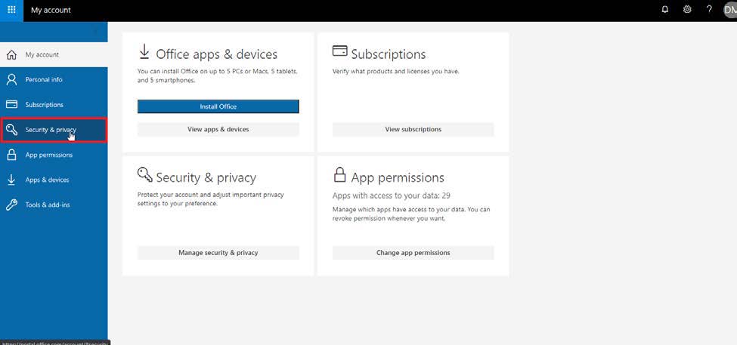
Task: Click the Security & privacy card heading
Action: click(x=206, y=177)
